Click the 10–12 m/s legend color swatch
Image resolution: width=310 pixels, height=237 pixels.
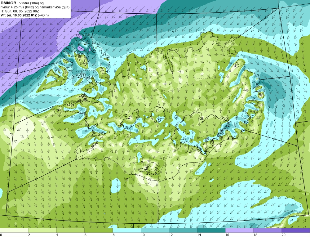point(155,230)
